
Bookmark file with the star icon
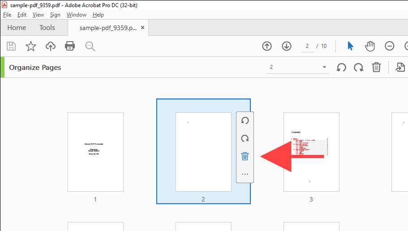30,46
